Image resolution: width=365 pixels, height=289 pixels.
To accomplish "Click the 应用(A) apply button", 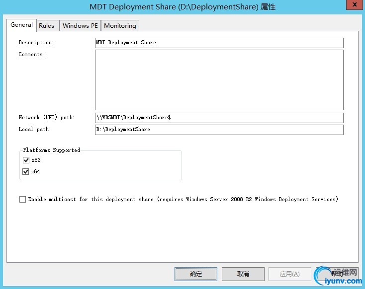I will 290,274.
